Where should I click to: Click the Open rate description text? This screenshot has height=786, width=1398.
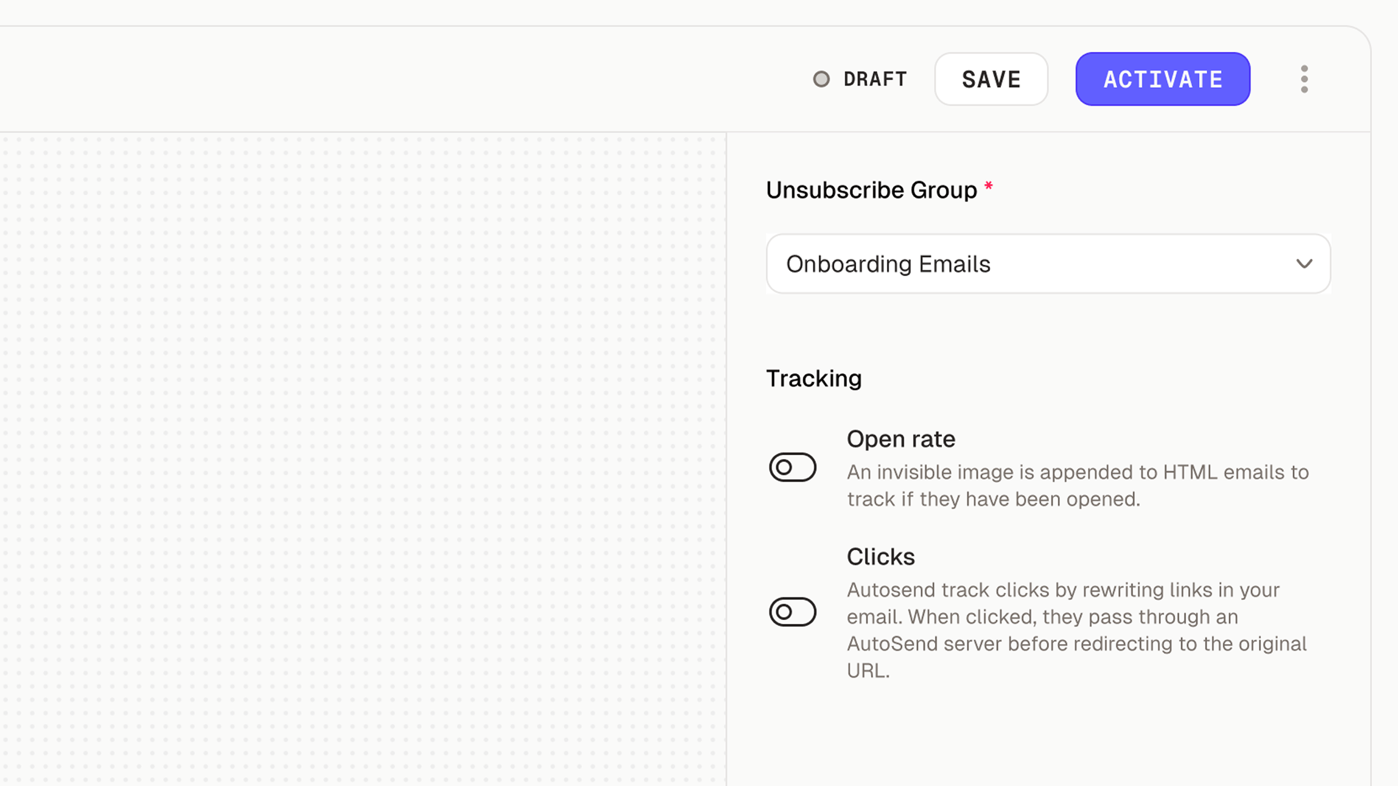[1077, 485]
